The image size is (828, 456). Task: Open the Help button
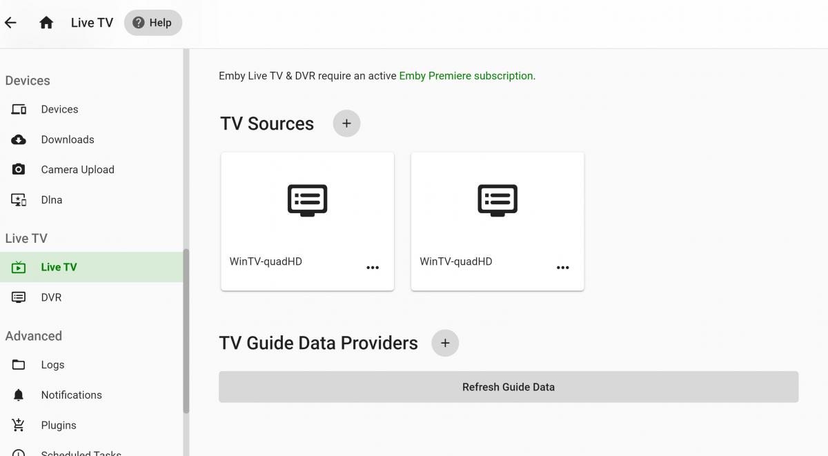(152, 22)
